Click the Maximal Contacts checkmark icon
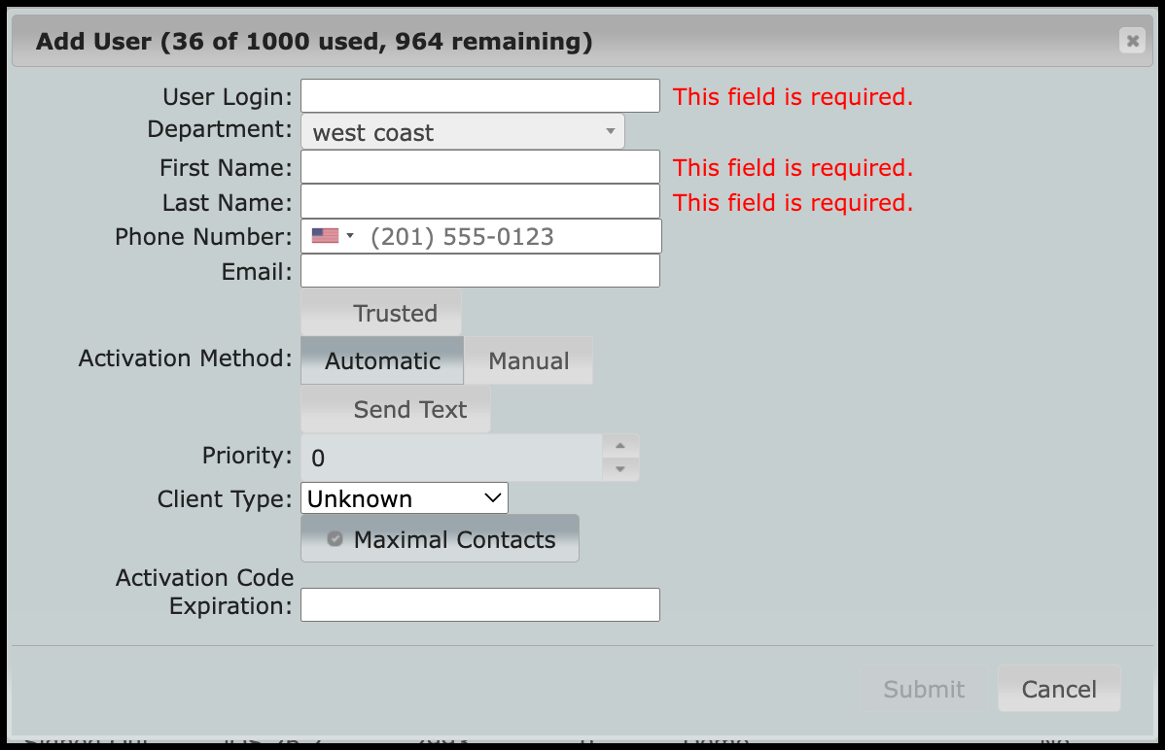This screenshot has width=1165, height=750. pyautogui.click(x=335, y=539)
